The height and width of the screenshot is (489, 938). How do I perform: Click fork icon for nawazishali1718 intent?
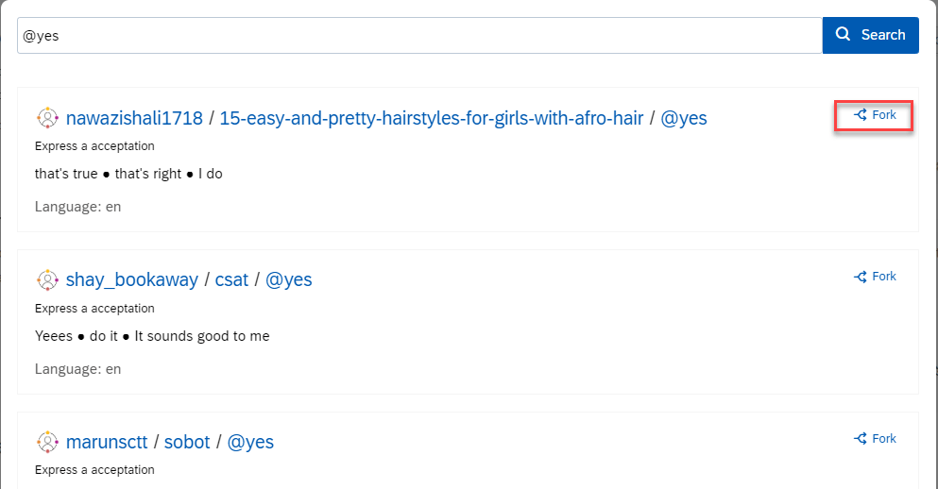point(861,115)
